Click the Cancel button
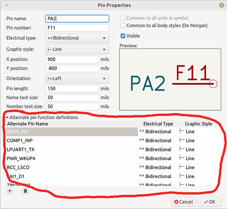Screen dimensions: 227x209 click(x=184, y=202)
